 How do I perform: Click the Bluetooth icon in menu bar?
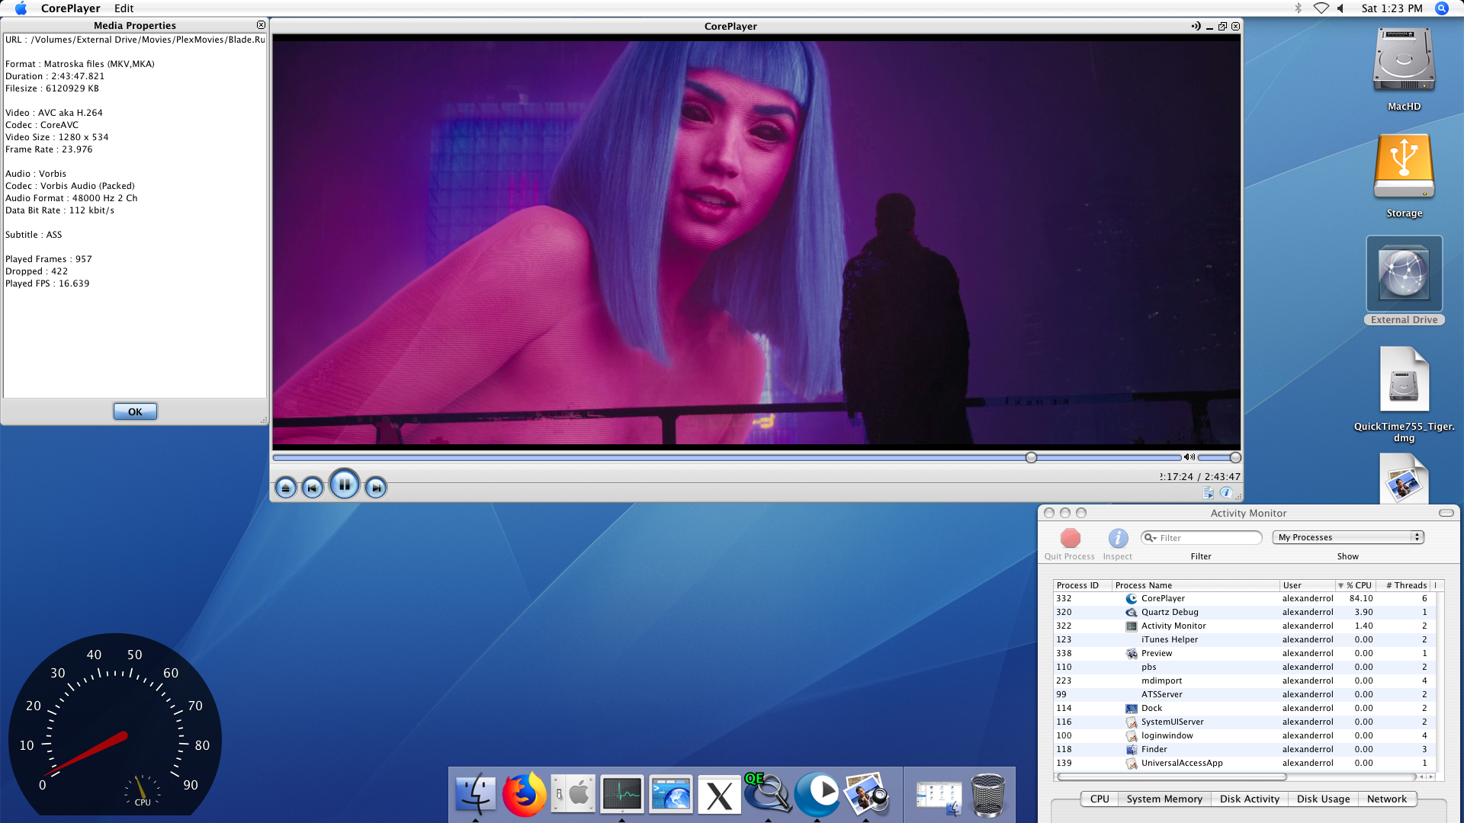pyautogui.click(x=1298, y=8)
